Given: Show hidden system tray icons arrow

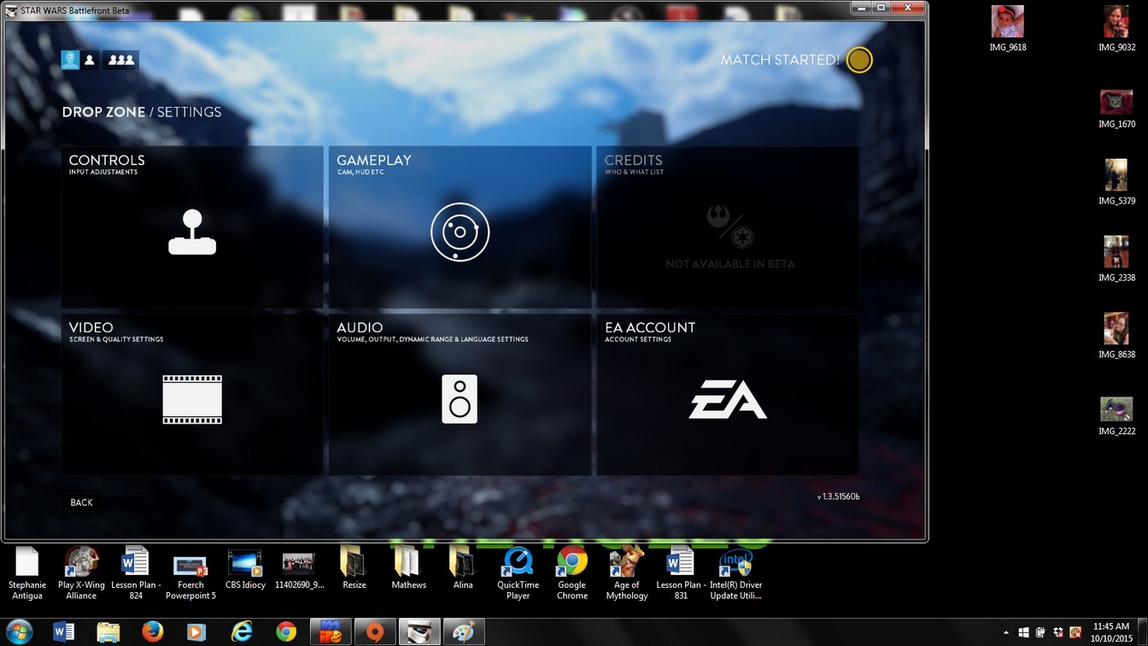Looking at the screenshot, I should click(1005, 633).
